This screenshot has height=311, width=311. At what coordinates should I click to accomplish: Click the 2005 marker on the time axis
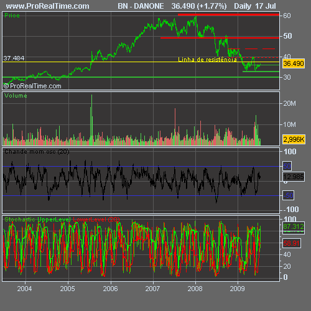[68, 289]
